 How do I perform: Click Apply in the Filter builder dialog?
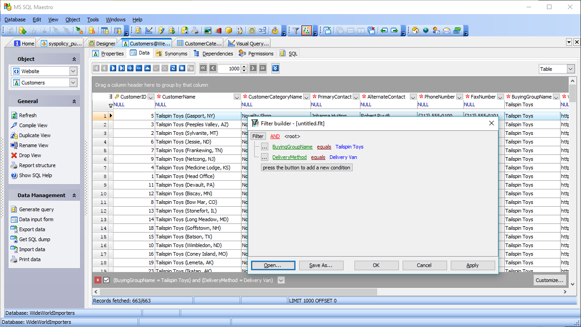(473, 265)
